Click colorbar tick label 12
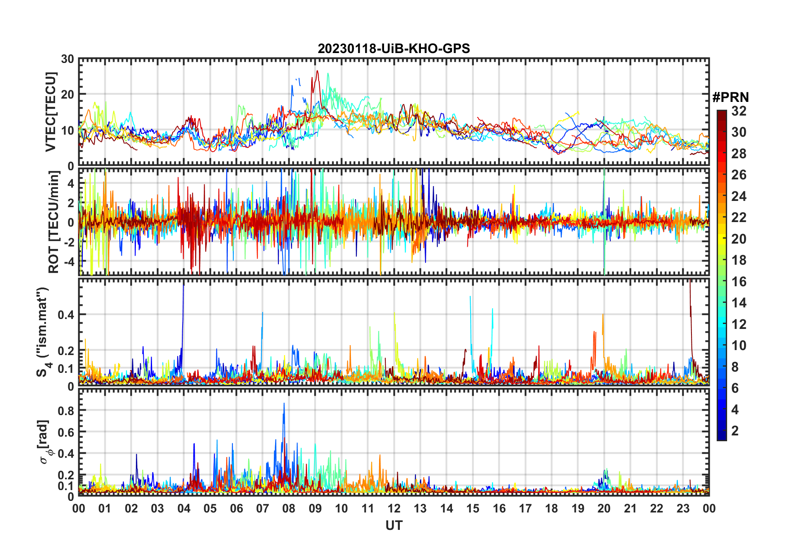The height and width of the screenshot is (551, 788). click(x=739, y=324)
